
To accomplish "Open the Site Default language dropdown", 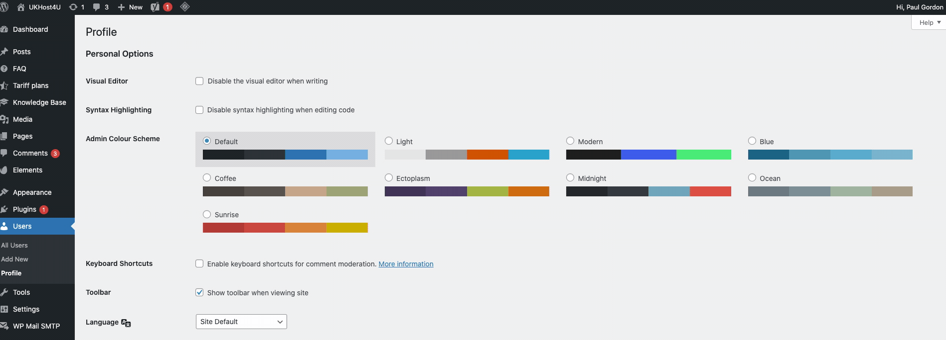I will pyautogui.click(x=241, y=322).
